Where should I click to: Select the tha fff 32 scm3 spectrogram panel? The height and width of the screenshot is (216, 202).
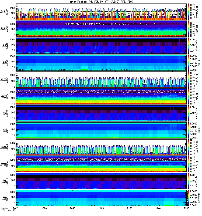(x=101, y=29)
